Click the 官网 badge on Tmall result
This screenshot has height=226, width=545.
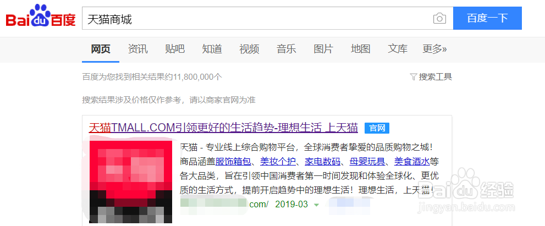pyautogui.click(x=377, y=128)
